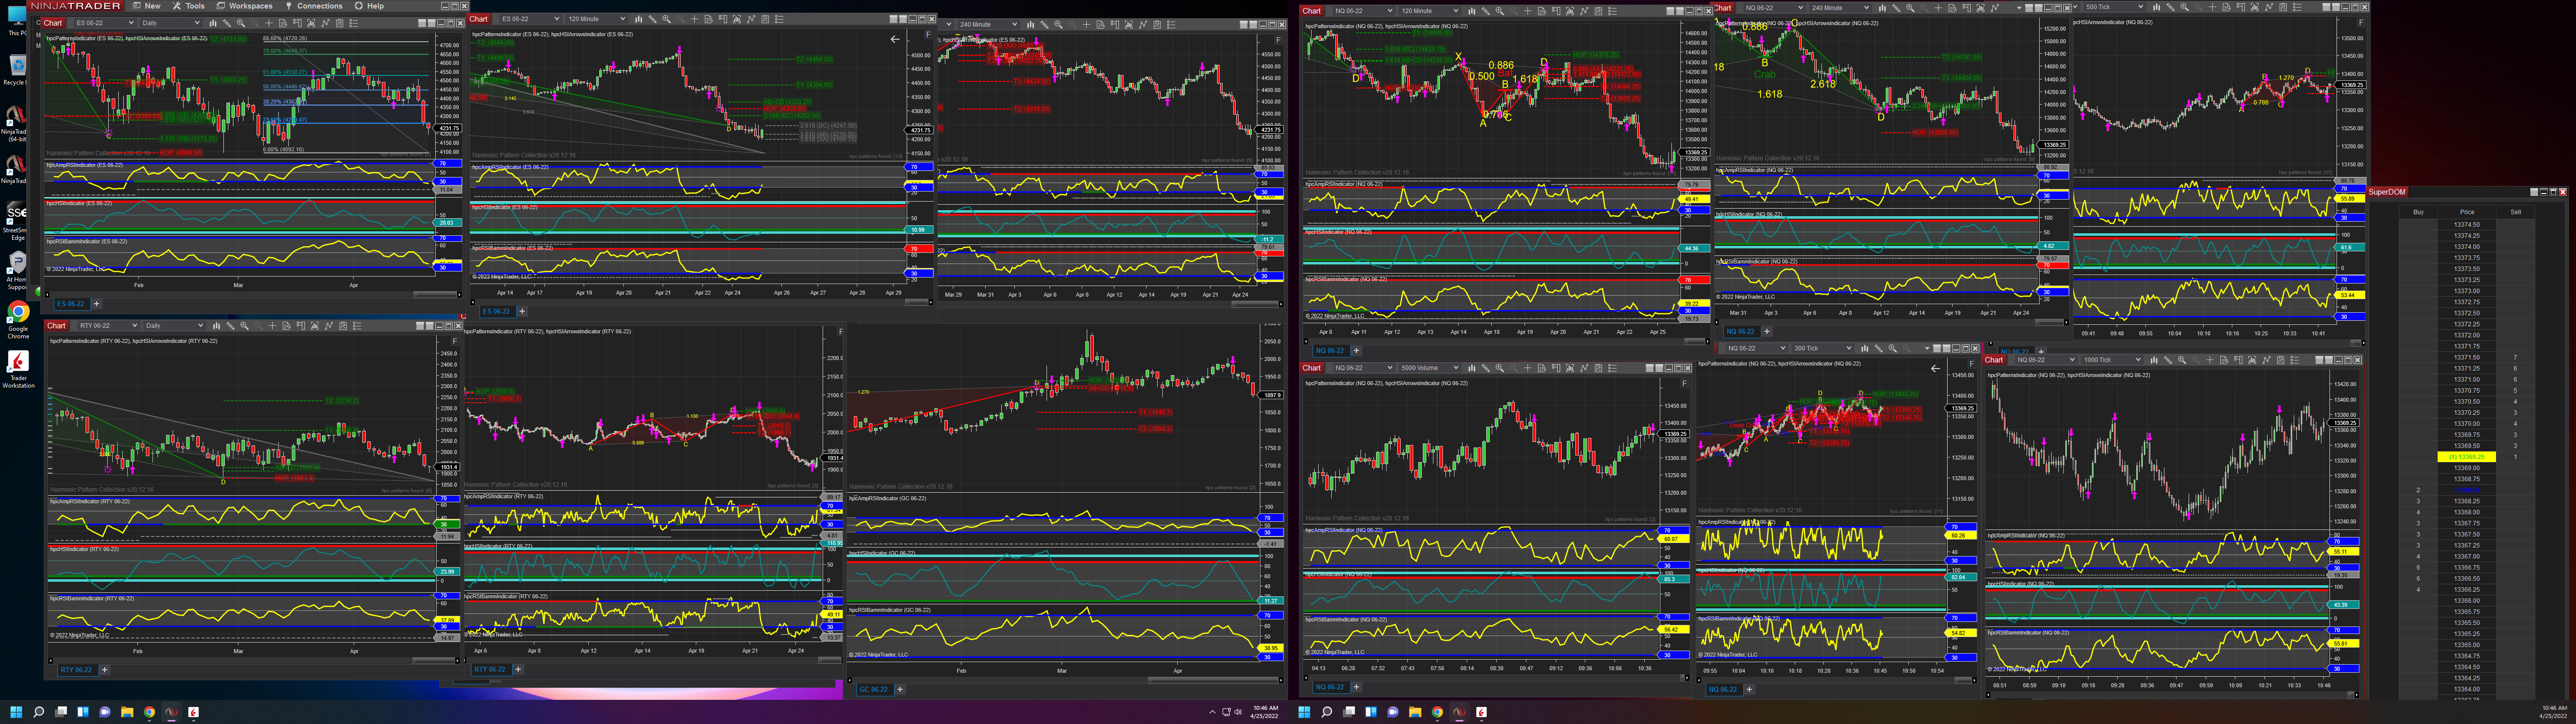Click 13369.25 last price row in SuperDOM
Image resolution: width=2576 pixels, height=724 pixels.
[x=2466, y=457]
